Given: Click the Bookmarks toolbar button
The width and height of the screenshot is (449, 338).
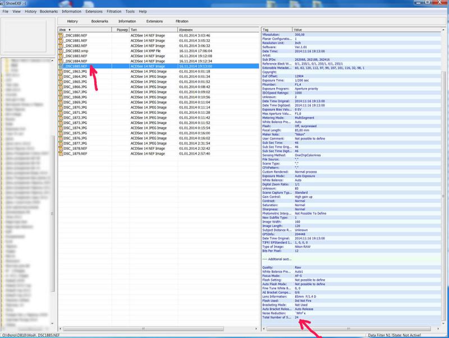Looking at the screenshot, I should coord(100,21).
